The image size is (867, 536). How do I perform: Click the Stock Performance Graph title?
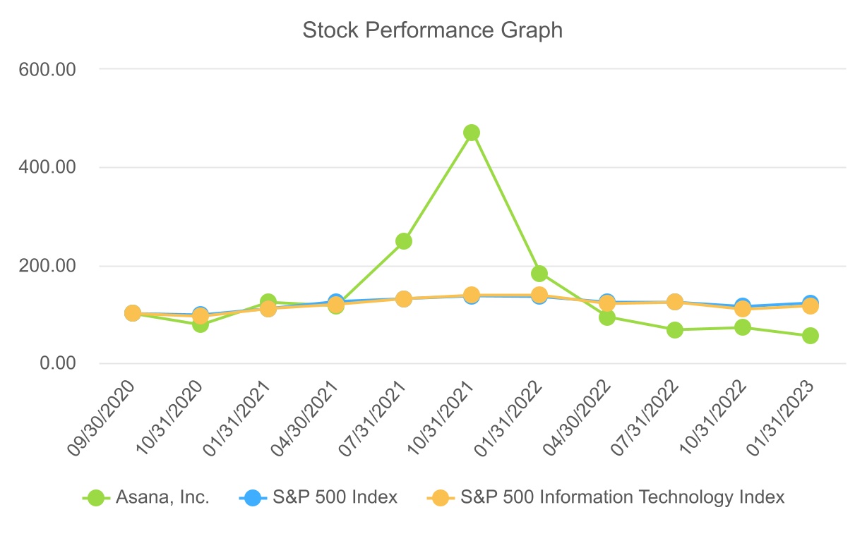tap(432, 30)
